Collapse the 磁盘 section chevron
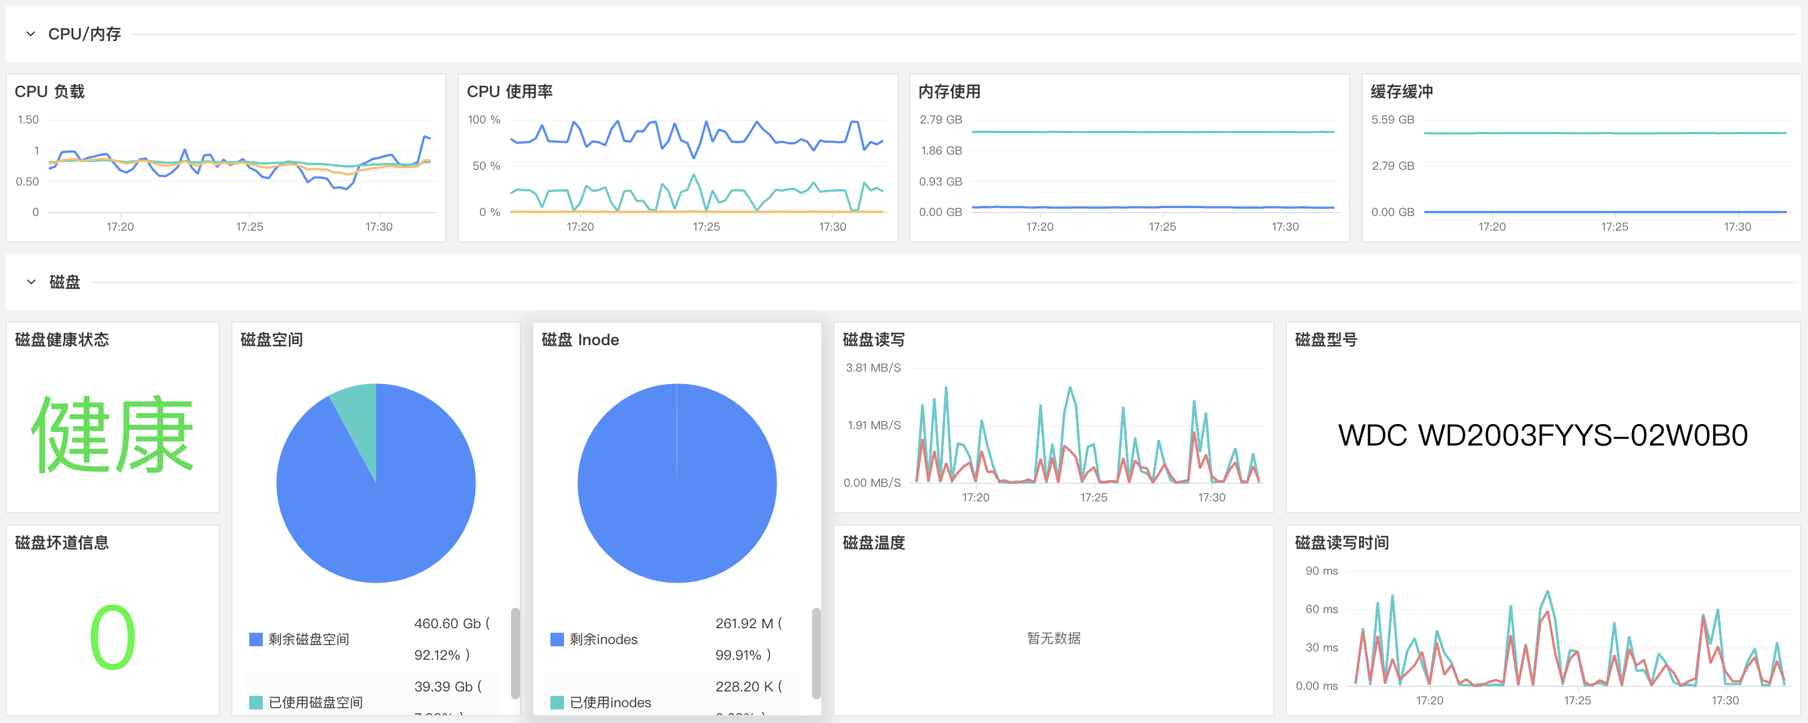The height and width of the screenshot is (723, 1808). click(x=31, y=282)
